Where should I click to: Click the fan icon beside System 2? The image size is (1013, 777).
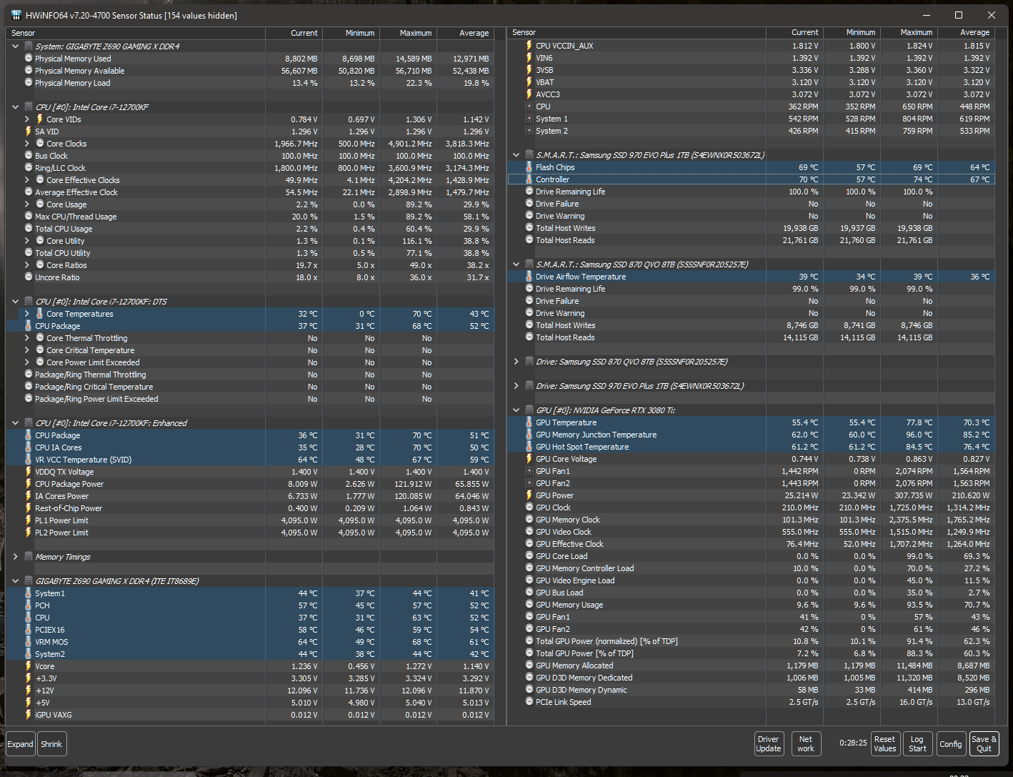[x=529, y=131]
